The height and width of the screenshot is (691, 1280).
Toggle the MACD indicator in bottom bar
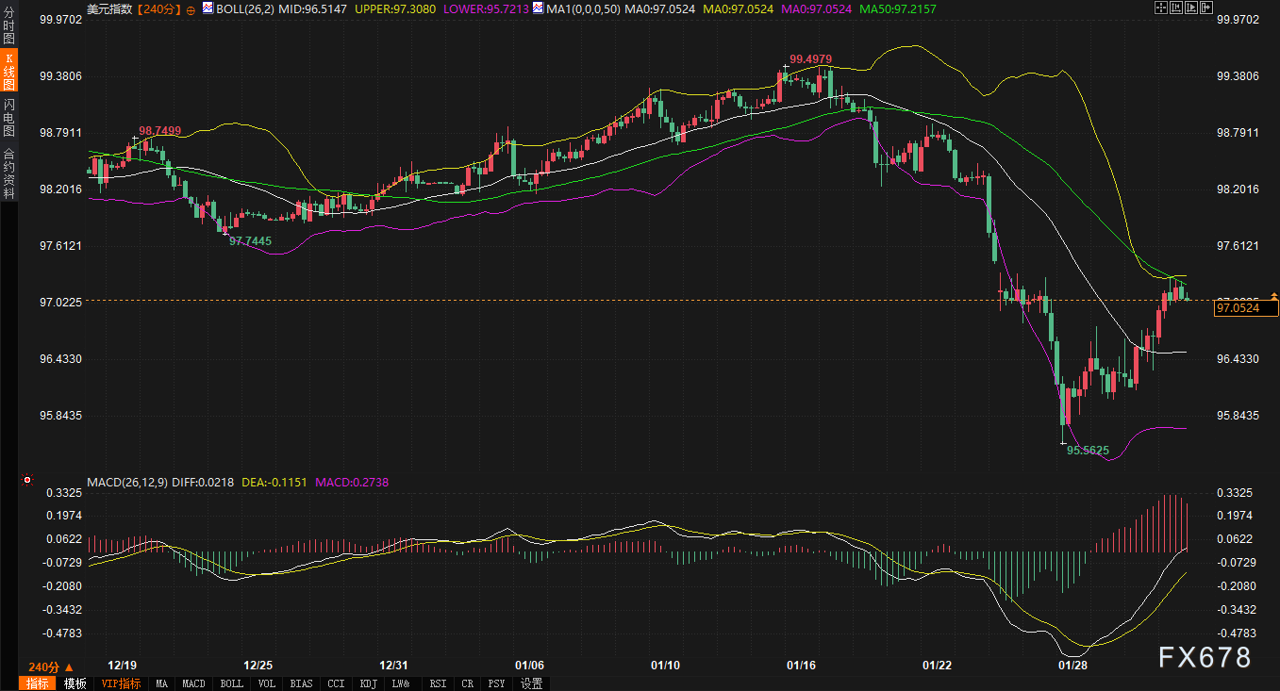[x=193, y=683]
